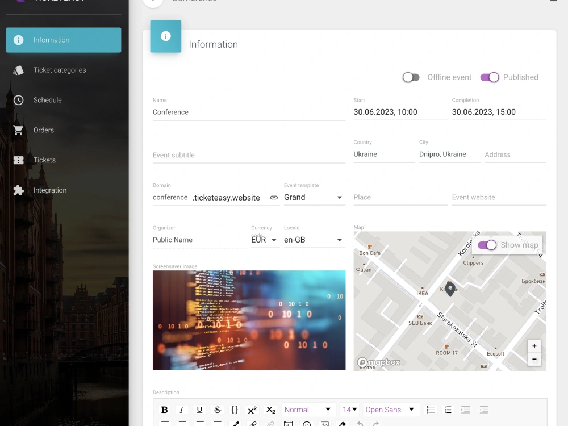This screenshot has width=568, height=426.
Task: Click the mapbox logo link
Action: tap(379, 362)
